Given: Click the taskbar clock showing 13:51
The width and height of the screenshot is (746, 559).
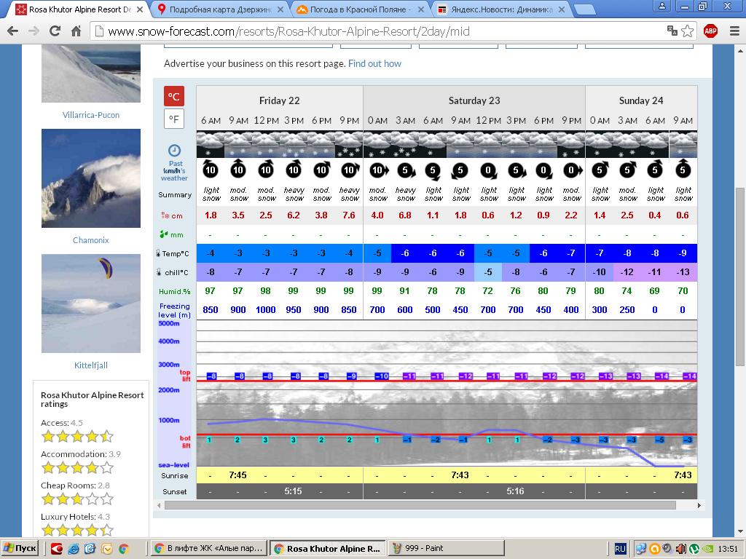Looking at the screenshot, I should click(x=728, y=549).
